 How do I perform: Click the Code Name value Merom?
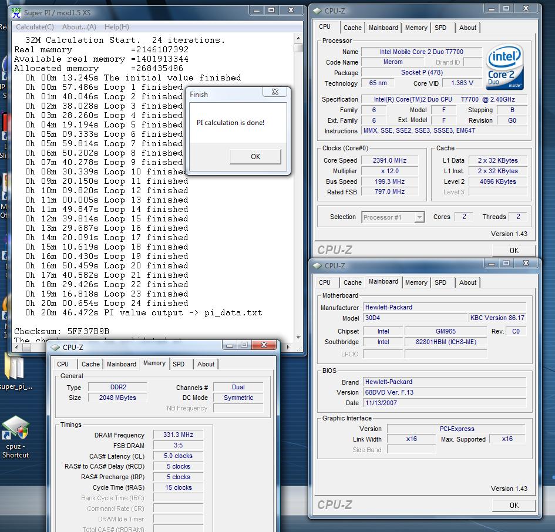[393, 62]
